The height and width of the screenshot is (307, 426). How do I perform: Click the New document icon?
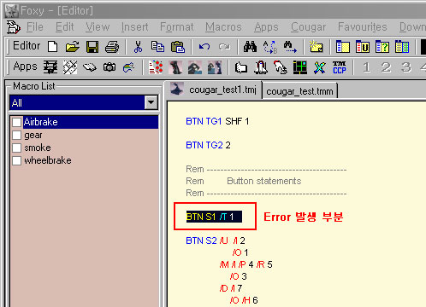53,47
